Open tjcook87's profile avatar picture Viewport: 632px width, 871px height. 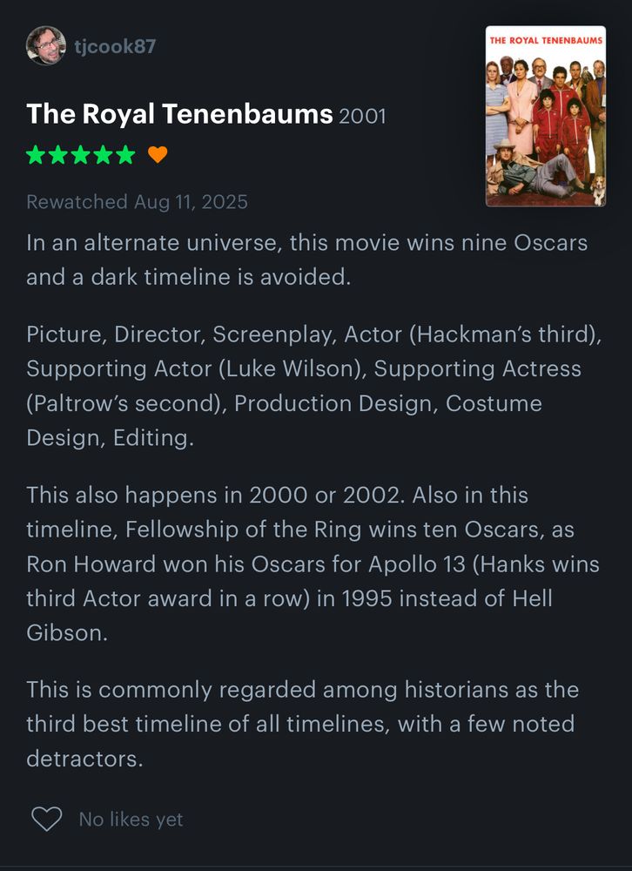point(45,45)
